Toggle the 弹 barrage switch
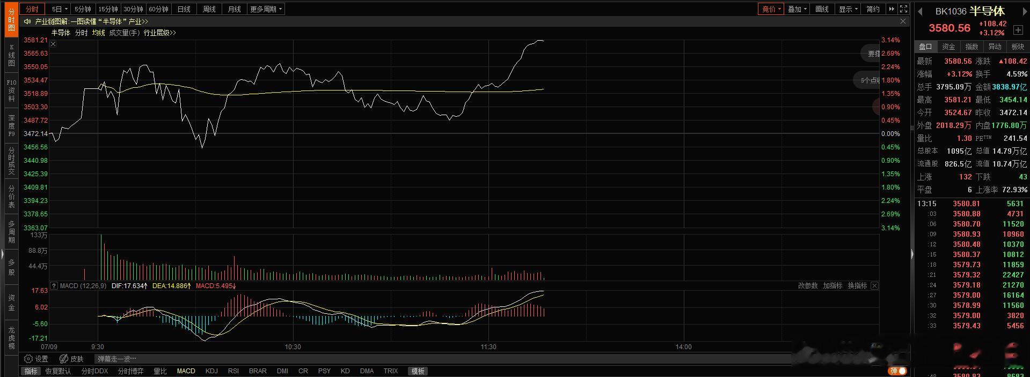 (898, 371)
